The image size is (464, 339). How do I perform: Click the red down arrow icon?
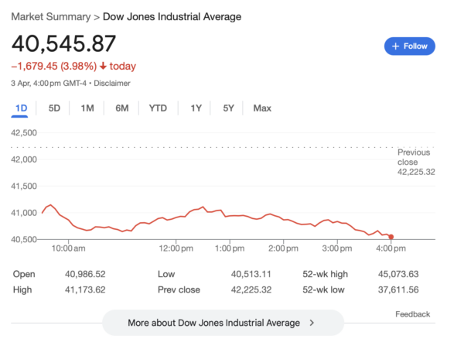tap(103, 66)
